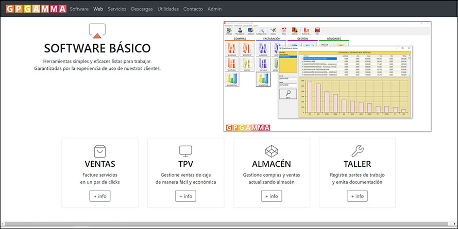Click Colores toolbar icon in product screenshot
Viewport: 458px width, 229px height.
(295, 31)
